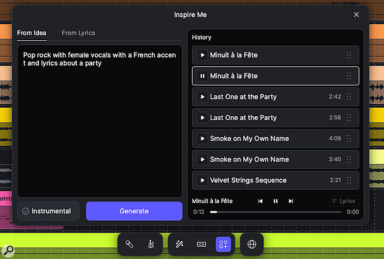Skip to the next track
The width and height of the screenshot is (384, 259).
point(291,201)
